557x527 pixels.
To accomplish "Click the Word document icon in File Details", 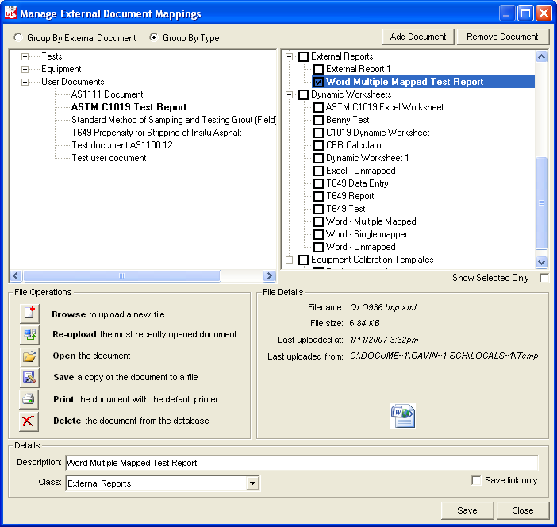I will tap(402, 415).
